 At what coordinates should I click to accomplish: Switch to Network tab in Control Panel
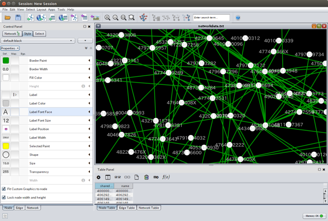12,34
